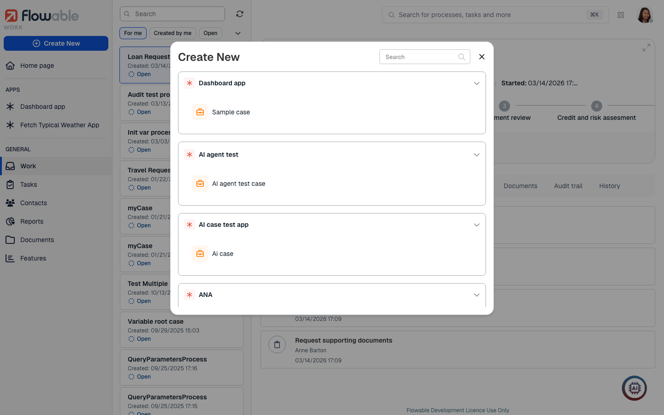This screenshot has height=415, width=664.
Task: Collapse the AI agent test section
Action: pos(476,155)
